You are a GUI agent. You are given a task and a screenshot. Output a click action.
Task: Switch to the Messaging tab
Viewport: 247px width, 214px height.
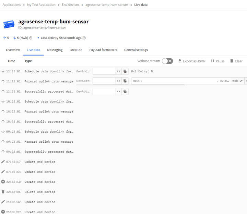[55, 50]
